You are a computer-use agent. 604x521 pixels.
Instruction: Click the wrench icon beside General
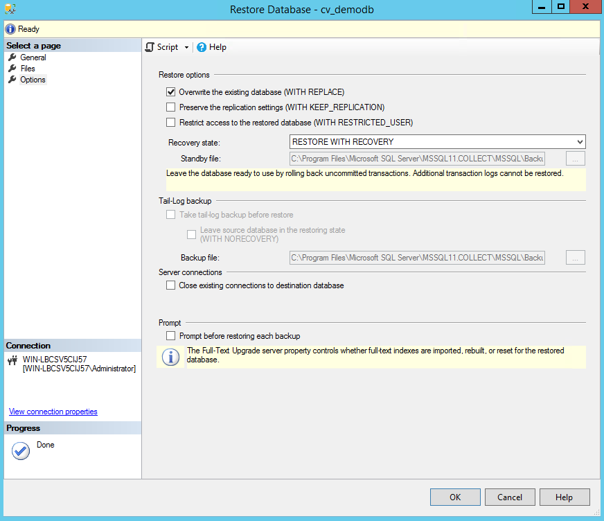click(x=12, y=57)
